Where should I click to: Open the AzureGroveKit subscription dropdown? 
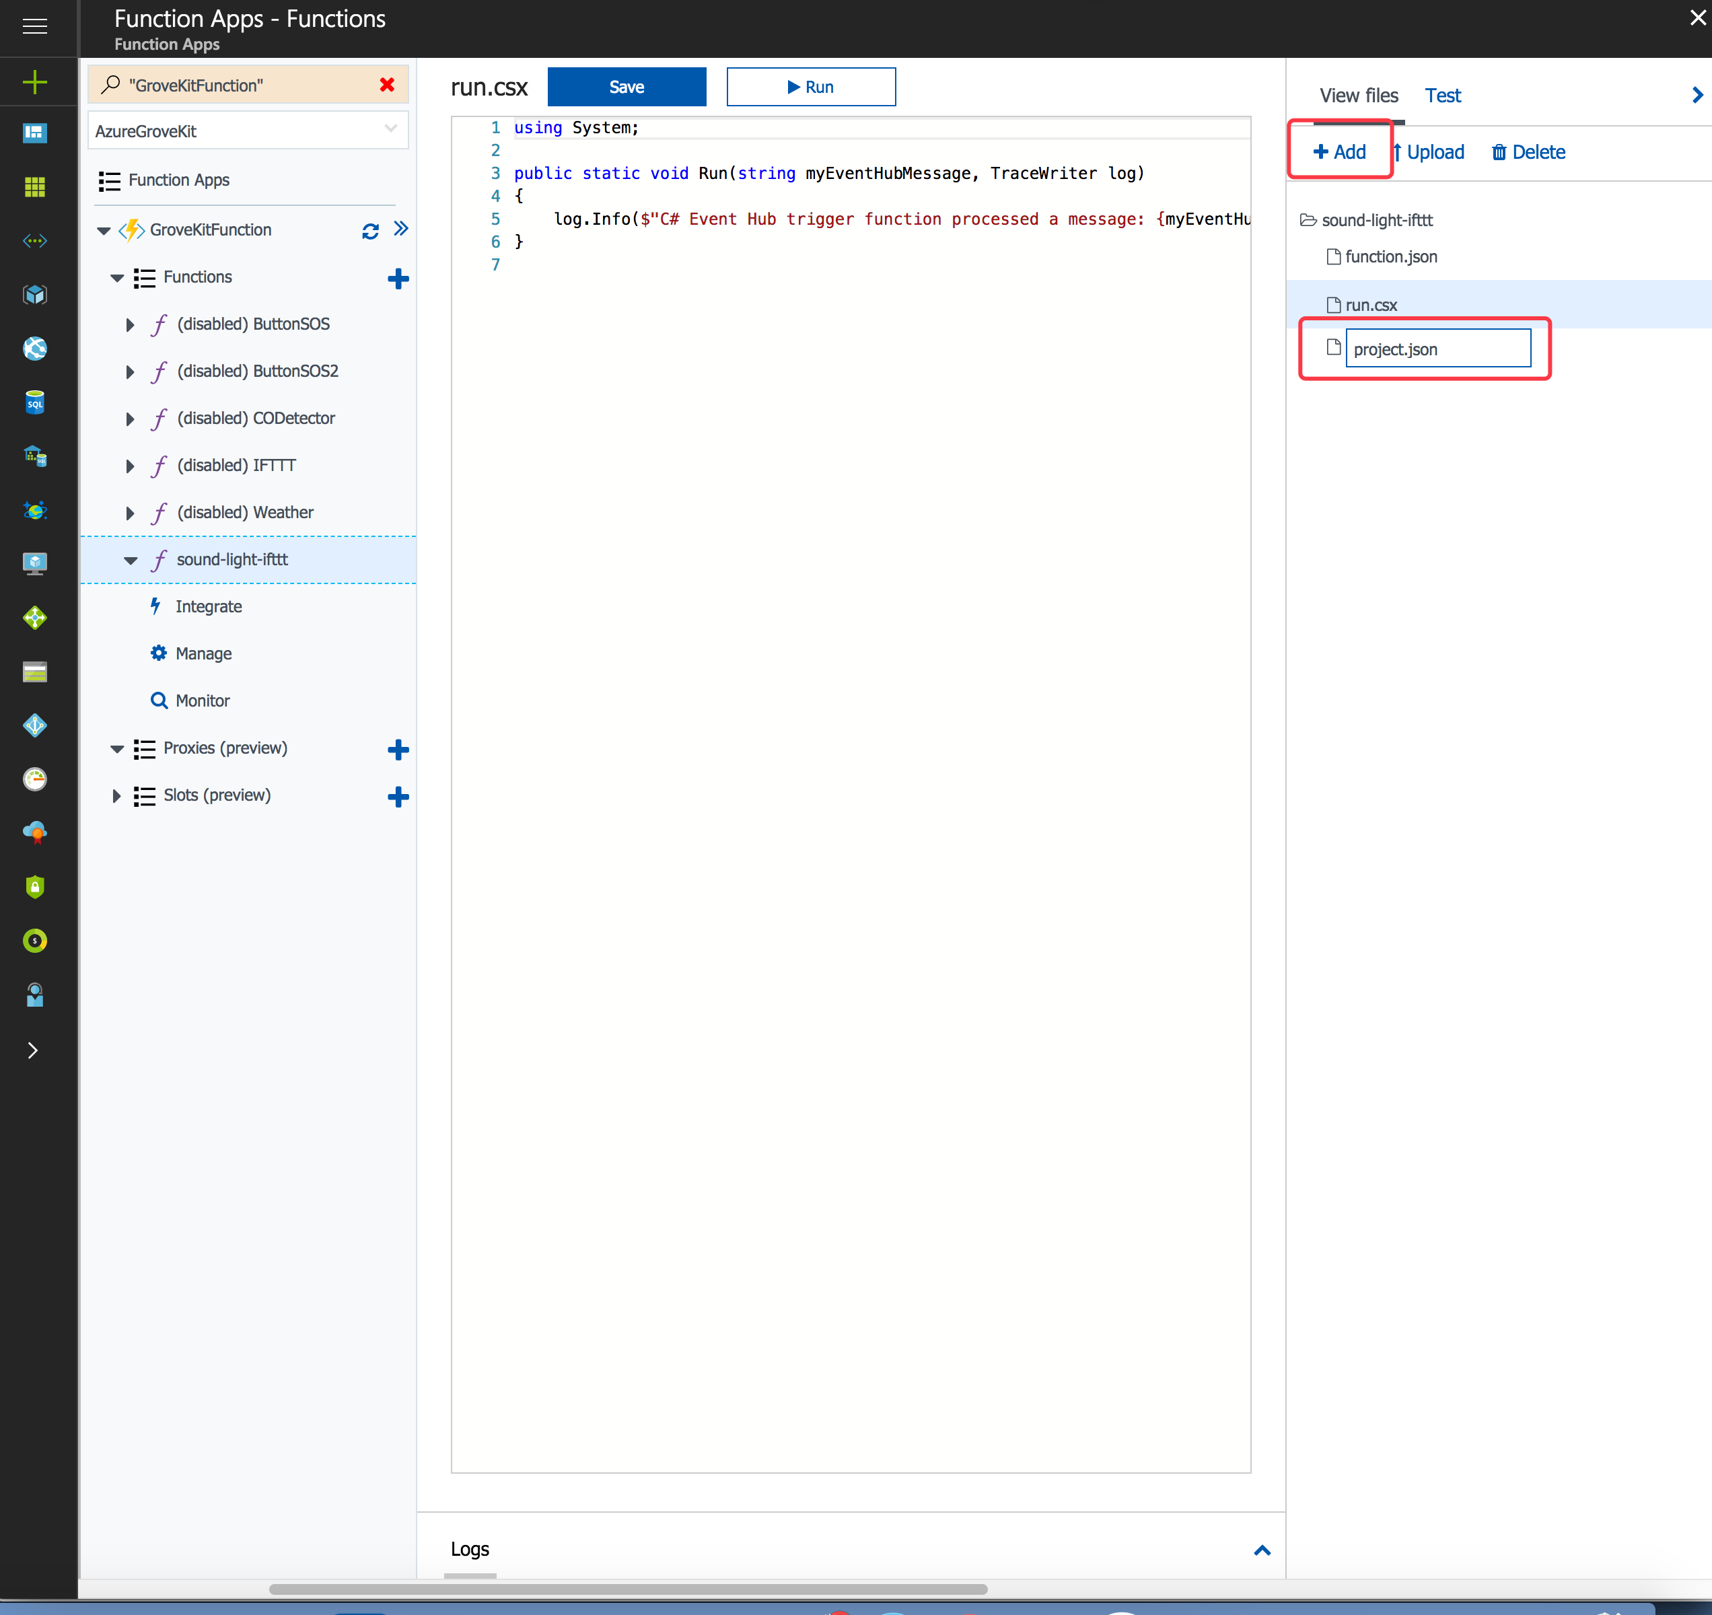pos(247,131)
